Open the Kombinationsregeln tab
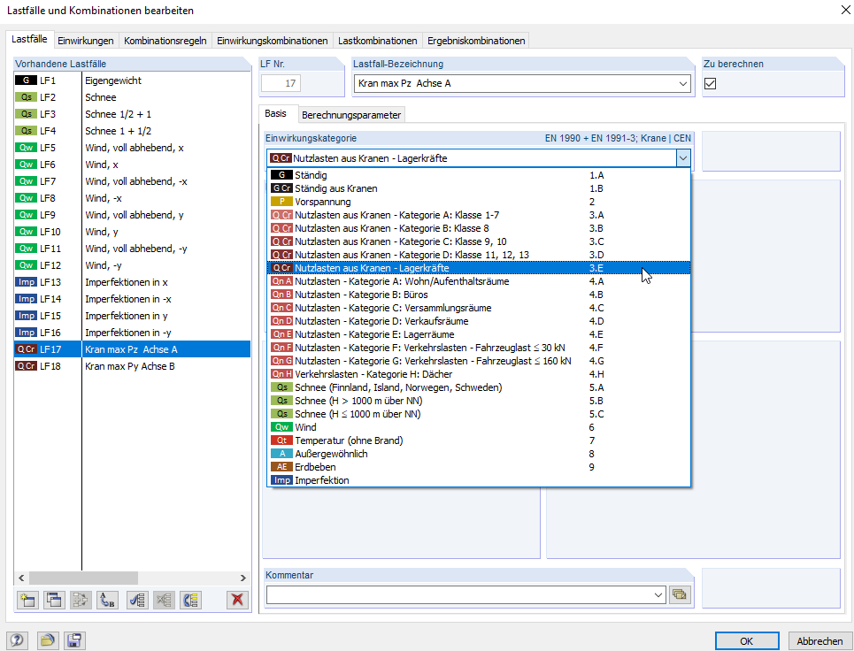This screenshot has width=854, height=651. 165,41
